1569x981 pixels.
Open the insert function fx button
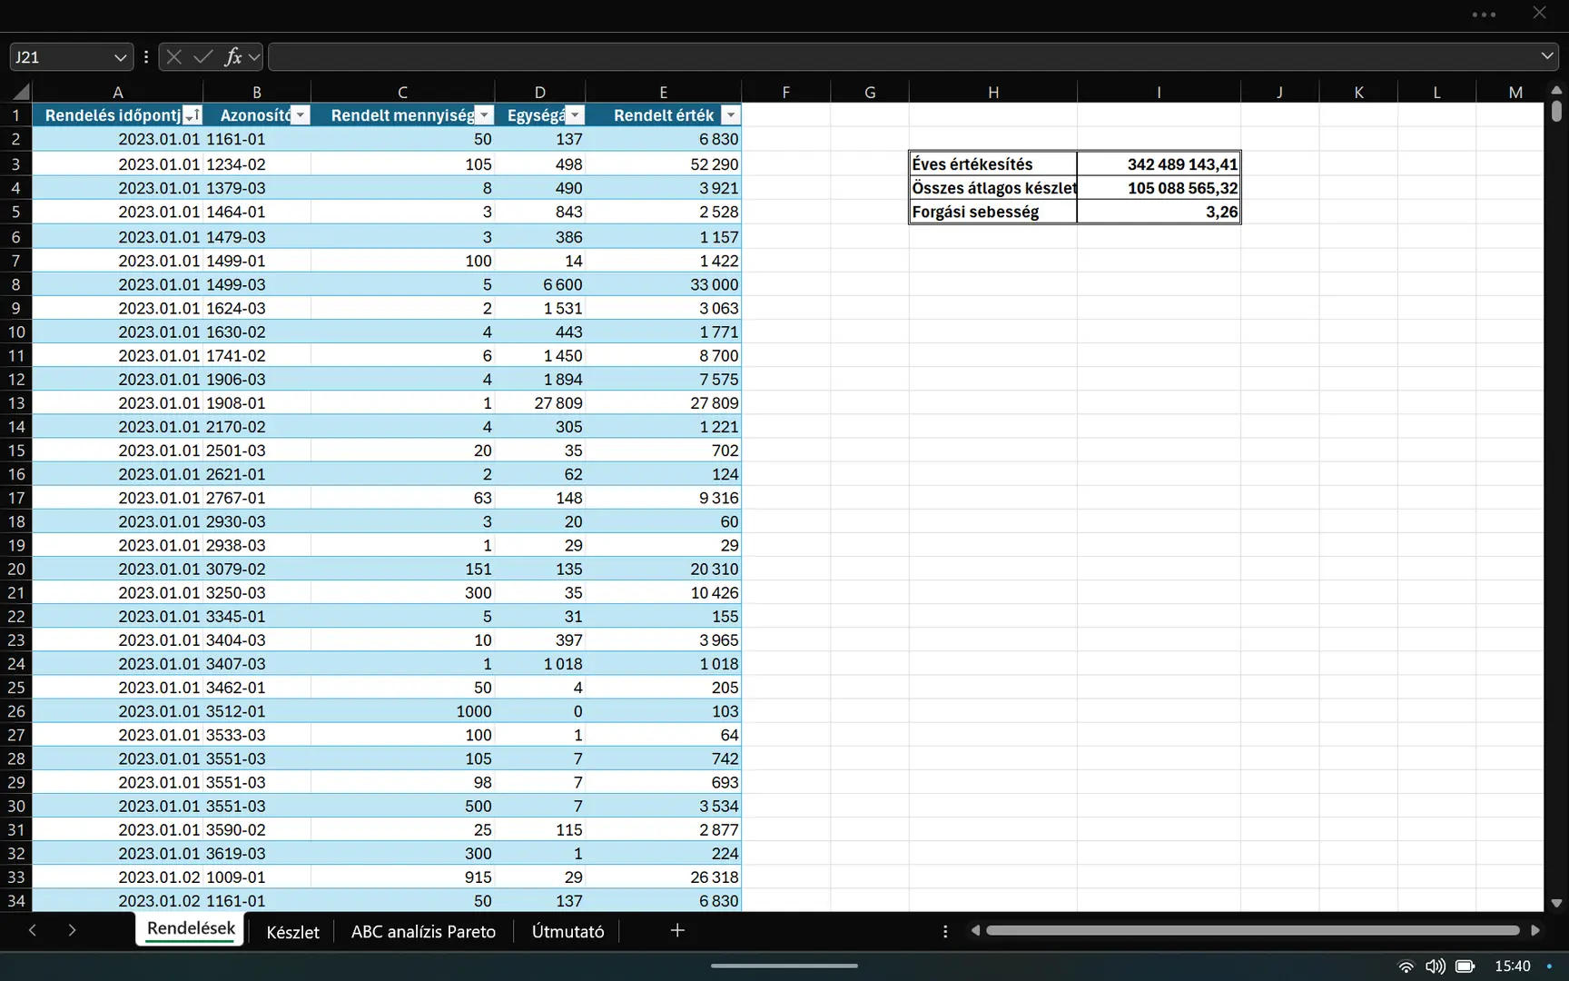(233, 57)
